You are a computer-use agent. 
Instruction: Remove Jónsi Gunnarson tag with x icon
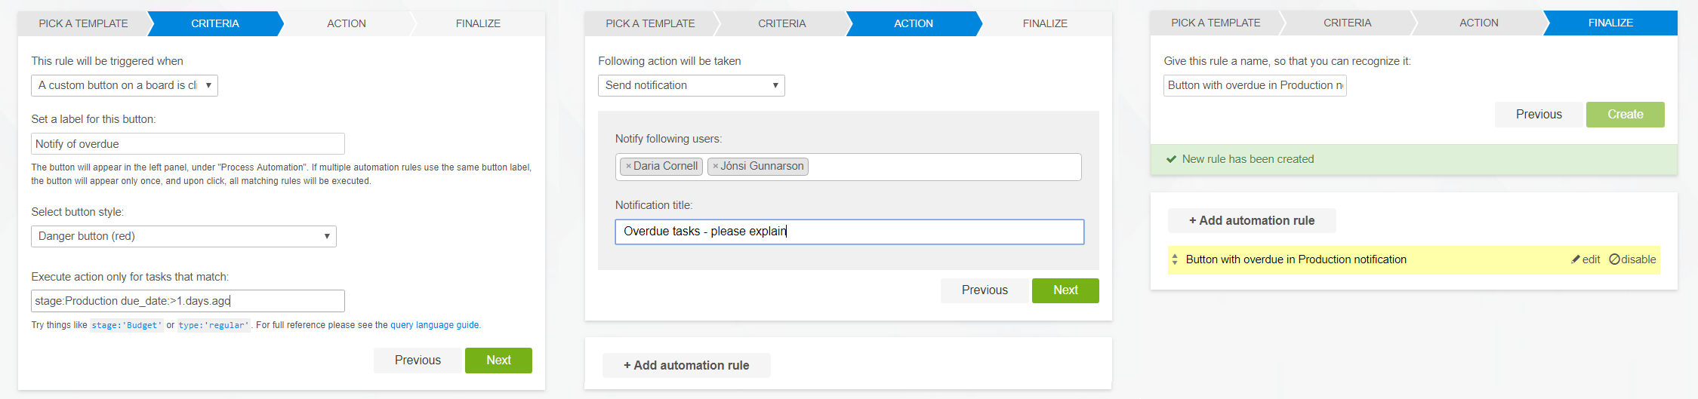[715, 167]
